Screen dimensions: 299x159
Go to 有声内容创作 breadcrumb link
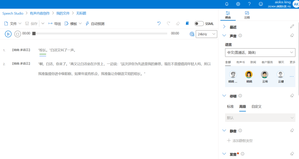[x=40, y=13]
